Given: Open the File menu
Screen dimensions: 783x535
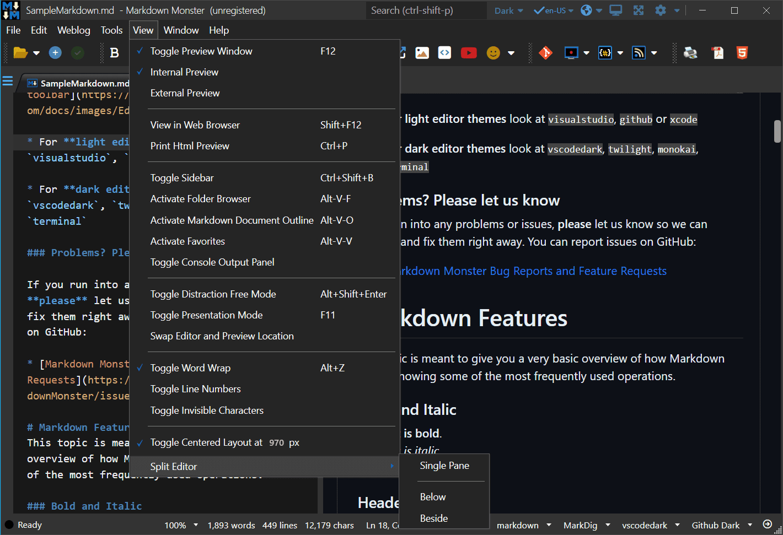Looking at the screenshot, I should 13,30.
